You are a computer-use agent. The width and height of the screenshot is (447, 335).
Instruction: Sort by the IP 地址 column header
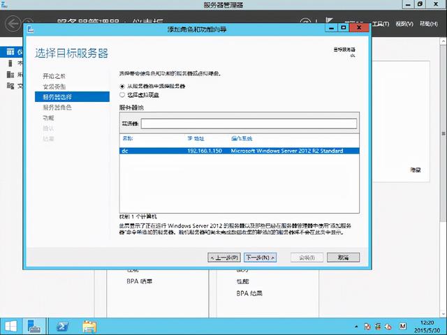coord(196,139)
